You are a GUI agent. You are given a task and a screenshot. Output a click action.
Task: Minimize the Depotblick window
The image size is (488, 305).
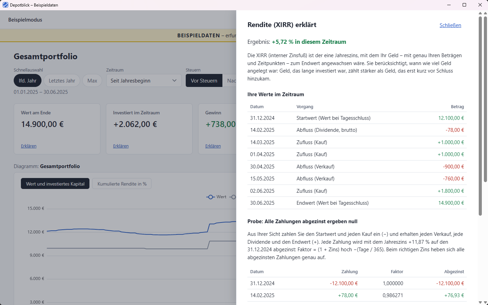[449, 5]
